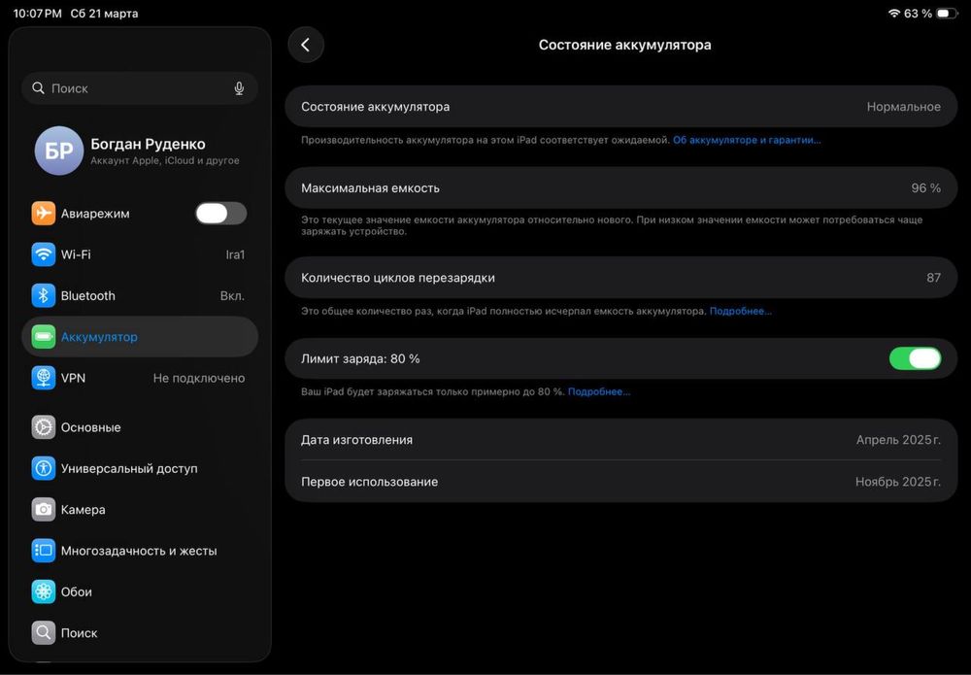Tap the 10:07 PM clock

(x=37, y=13)
